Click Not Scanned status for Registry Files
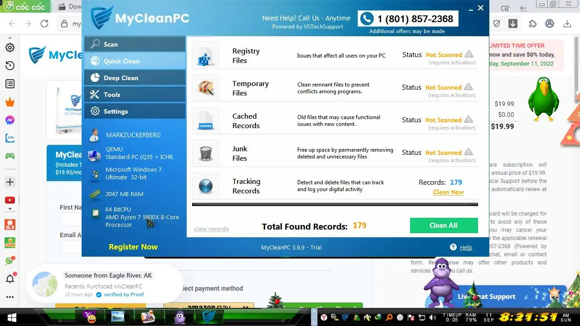The image size is (580, 326). point(444,55)
